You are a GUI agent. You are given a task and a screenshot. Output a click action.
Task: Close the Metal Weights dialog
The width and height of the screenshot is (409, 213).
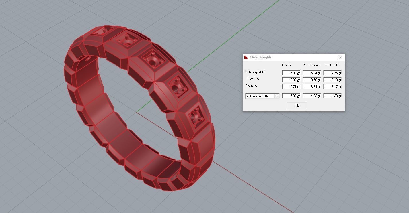[x=340, y=57]
